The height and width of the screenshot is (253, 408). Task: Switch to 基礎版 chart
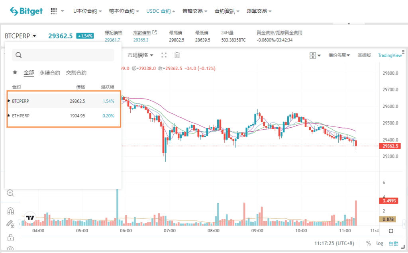[x=364, y=55]
